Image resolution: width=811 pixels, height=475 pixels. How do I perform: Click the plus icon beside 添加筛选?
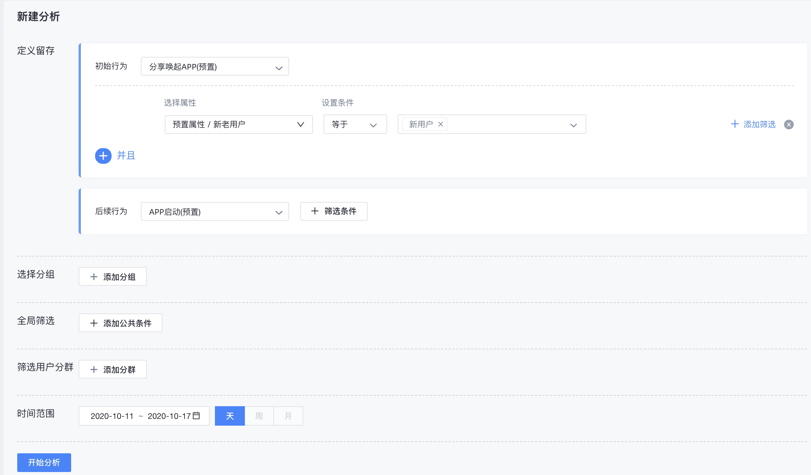[735, 124]
